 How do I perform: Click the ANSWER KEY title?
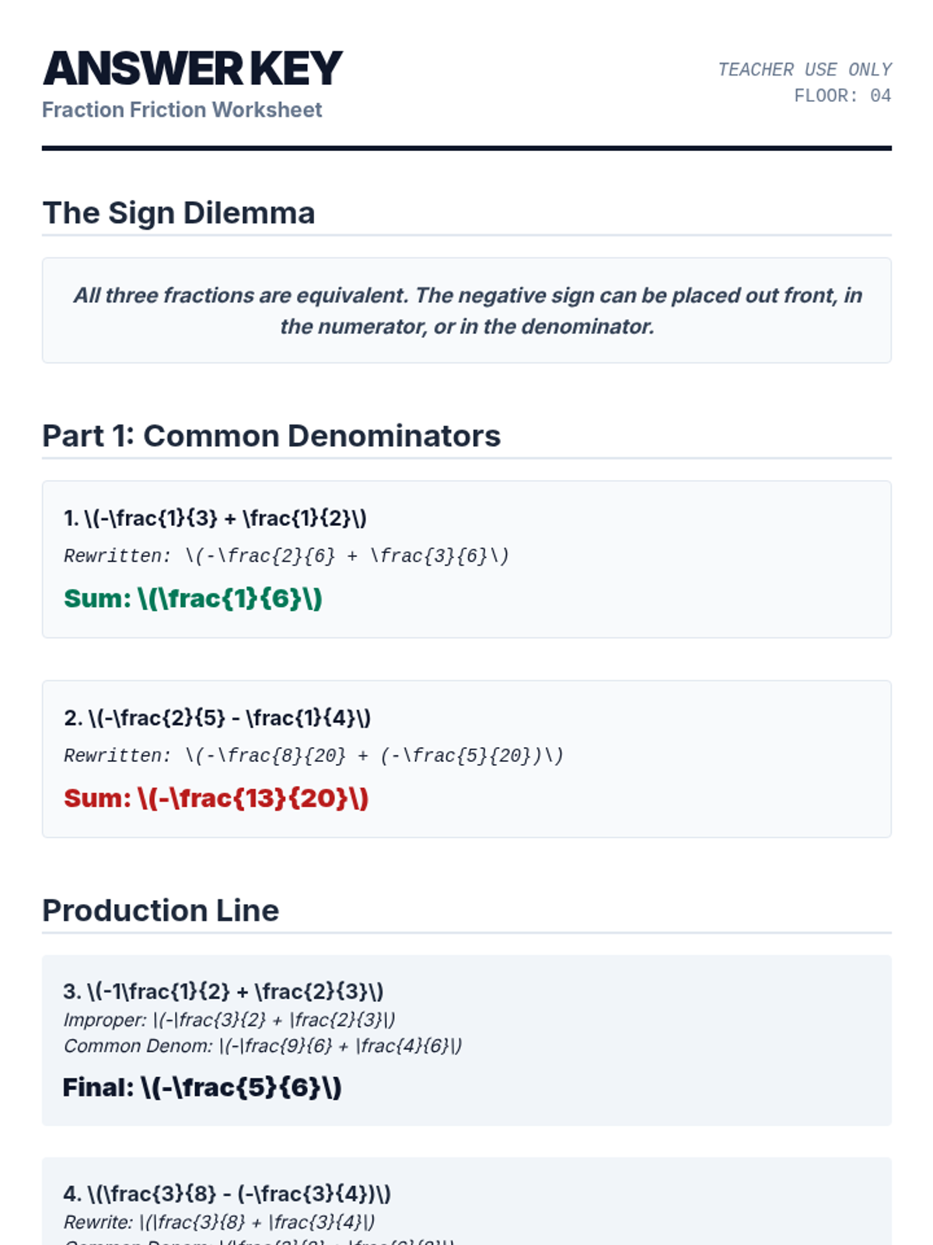pos(193,68)
